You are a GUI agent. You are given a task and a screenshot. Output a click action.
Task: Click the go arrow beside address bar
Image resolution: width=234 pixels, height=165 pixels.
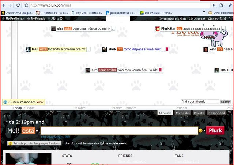(x=214, y=5)
